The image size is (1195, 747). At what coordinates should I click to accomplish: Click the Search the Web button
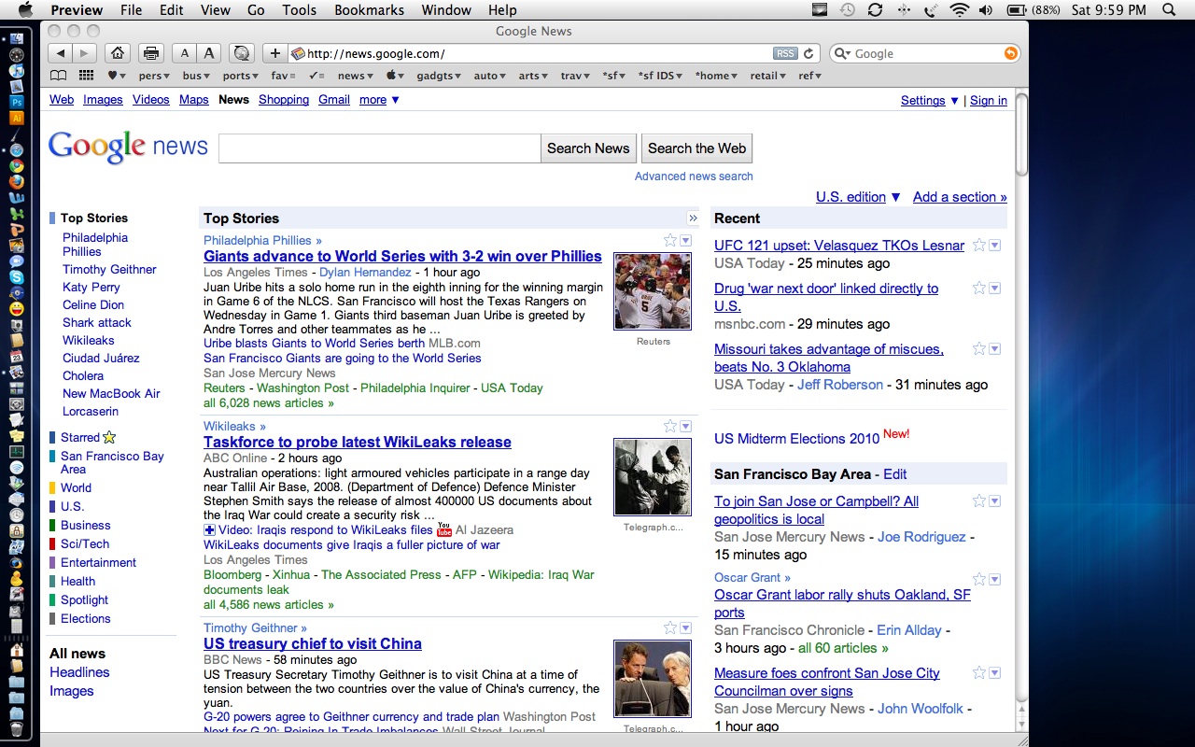coord(696,148)
